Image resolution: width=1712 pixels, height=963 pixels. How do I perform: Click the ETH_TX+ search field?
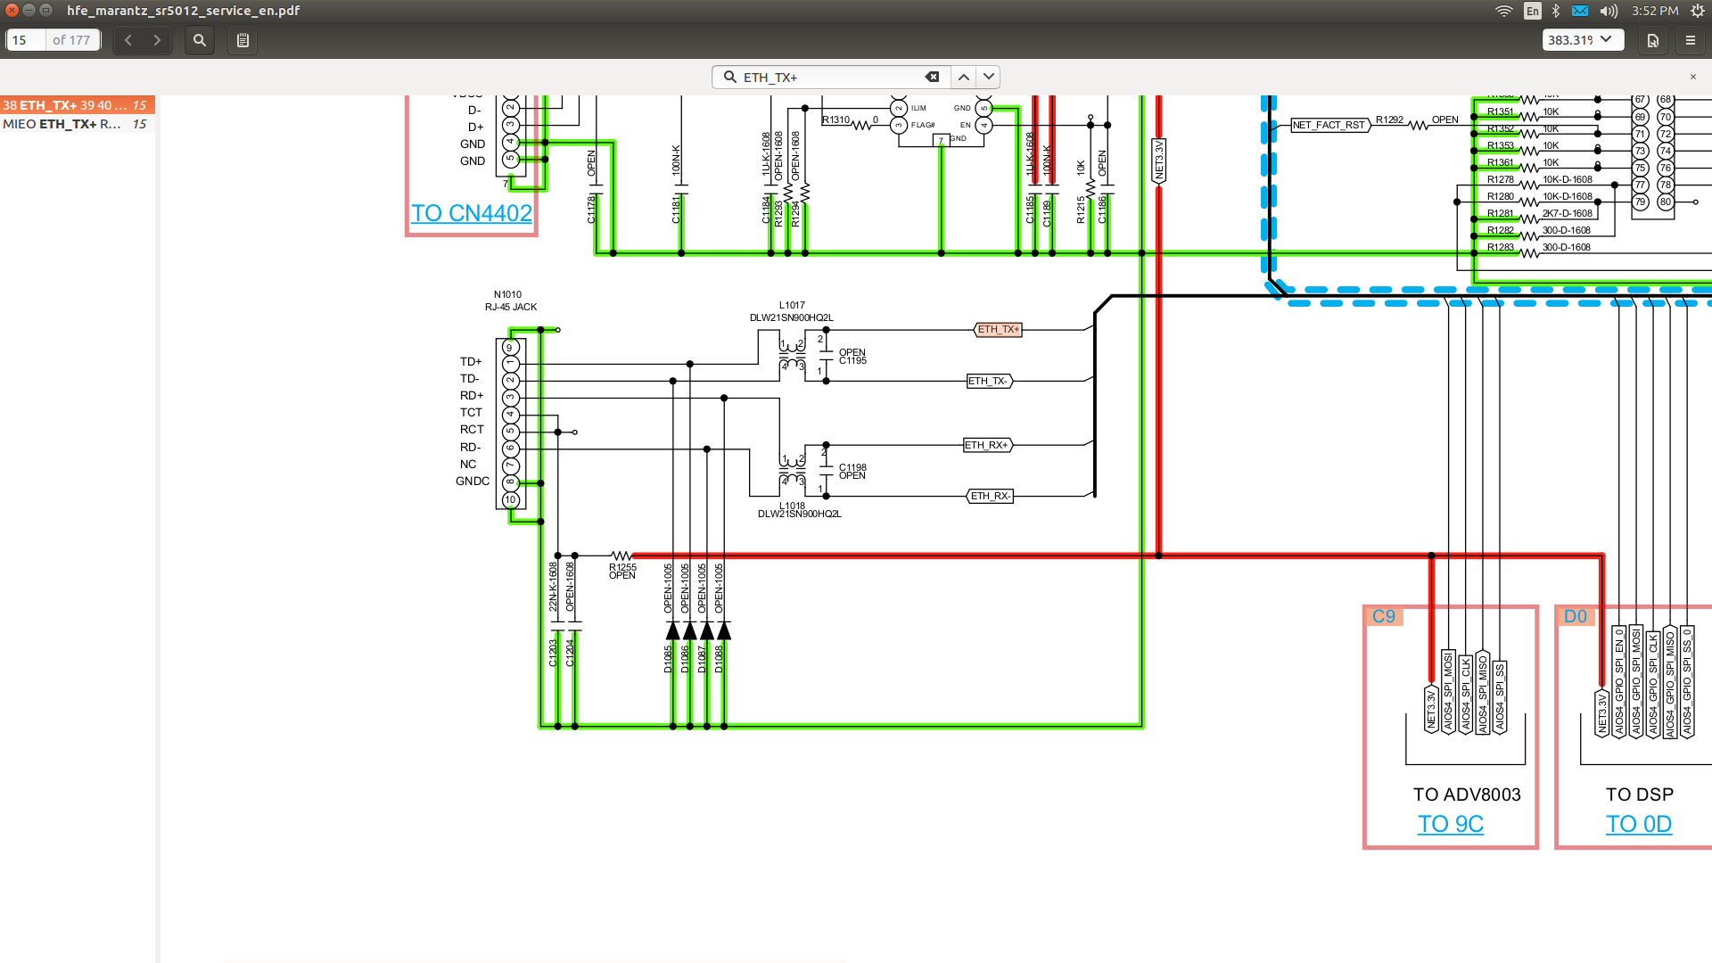pyautogui.click(x=829, y=78)
